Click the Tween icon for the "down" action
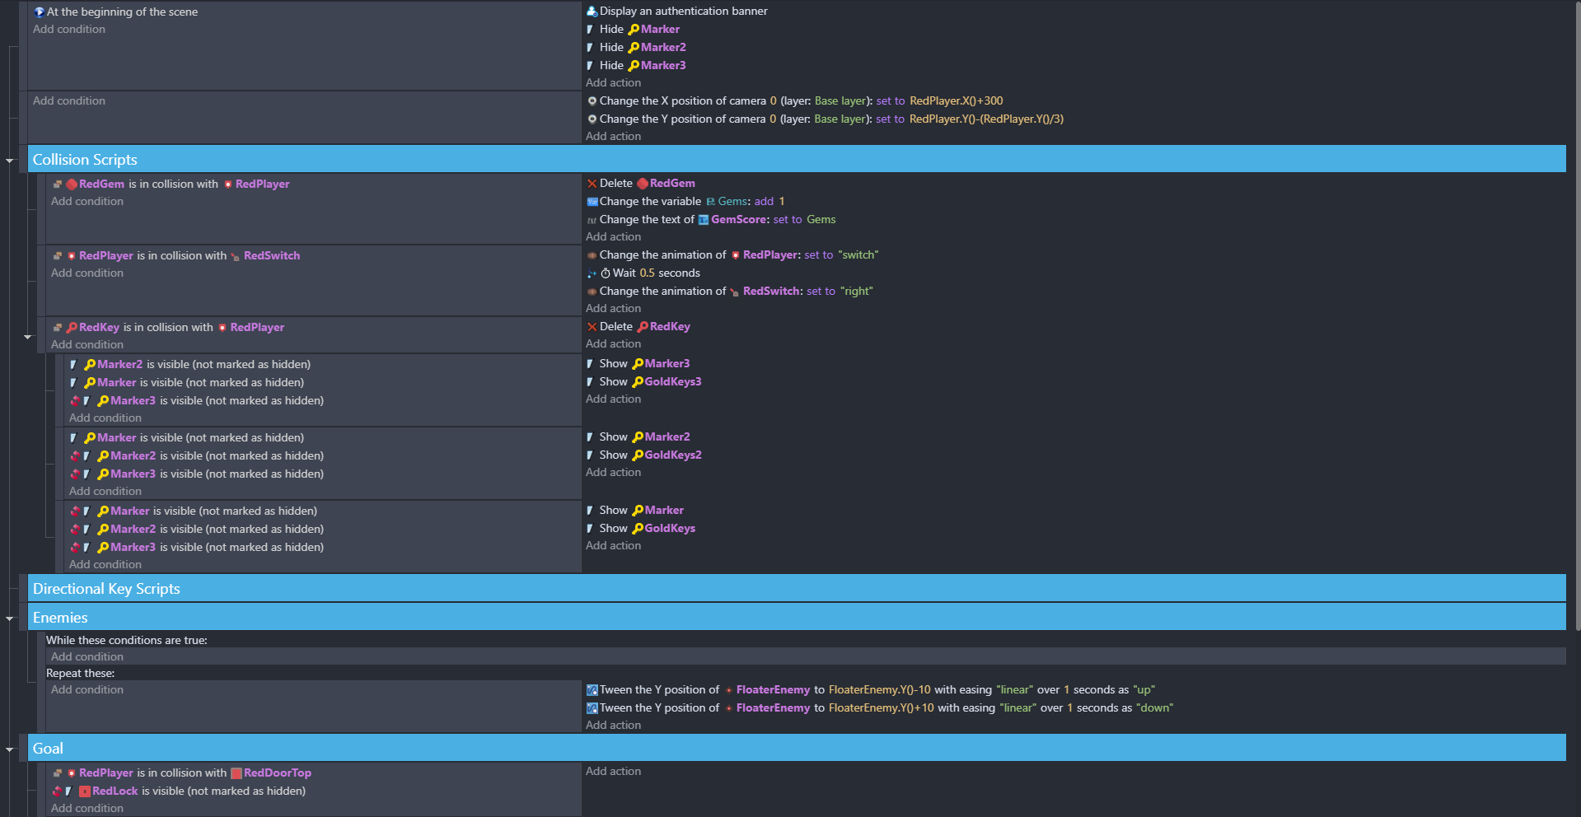This screenshot has width=1581, height=817. tap(592, 708)
